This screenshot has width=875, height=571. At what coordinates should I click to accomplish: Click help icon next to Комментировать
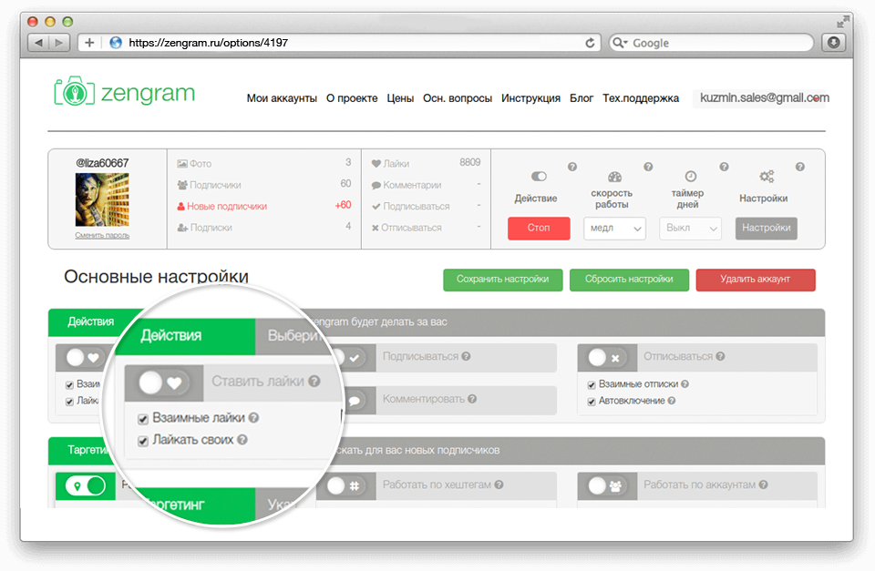472,399
